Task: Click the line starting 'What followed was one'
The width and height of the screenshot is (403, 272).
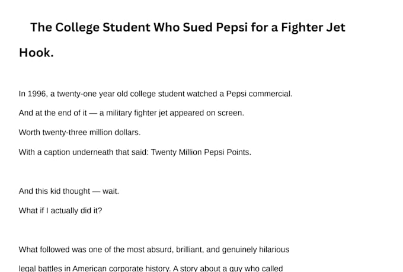Action: (x=154, y=249)
